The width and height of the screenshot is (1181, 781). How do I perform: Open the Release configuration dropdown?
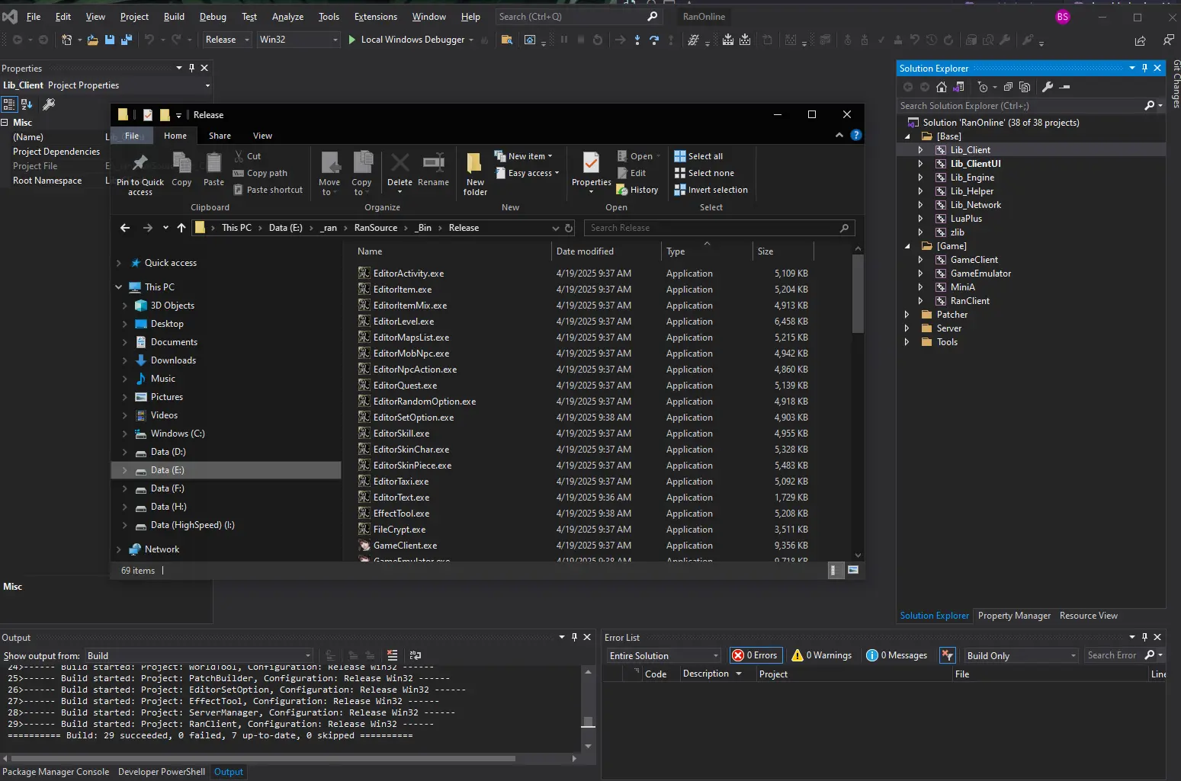tap(227, 40)
